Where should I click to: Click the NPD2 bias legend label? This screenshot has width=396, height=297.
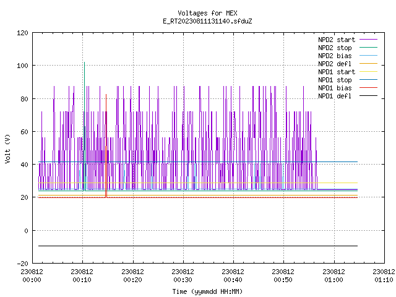[335, 56]
